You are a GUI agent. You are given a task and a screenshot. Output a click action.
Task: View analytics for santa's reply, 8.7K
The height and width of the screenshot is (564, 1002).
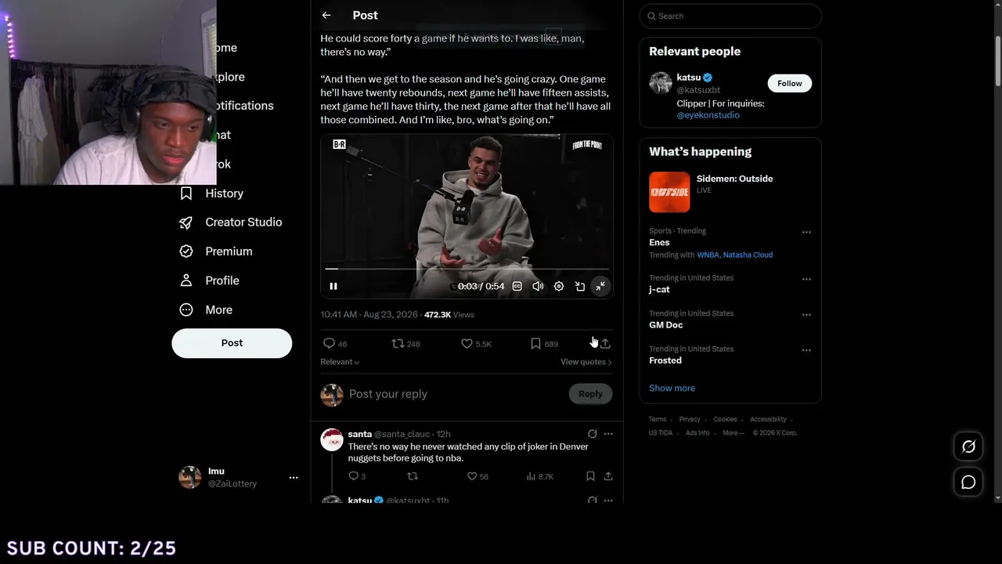(540, 476)
